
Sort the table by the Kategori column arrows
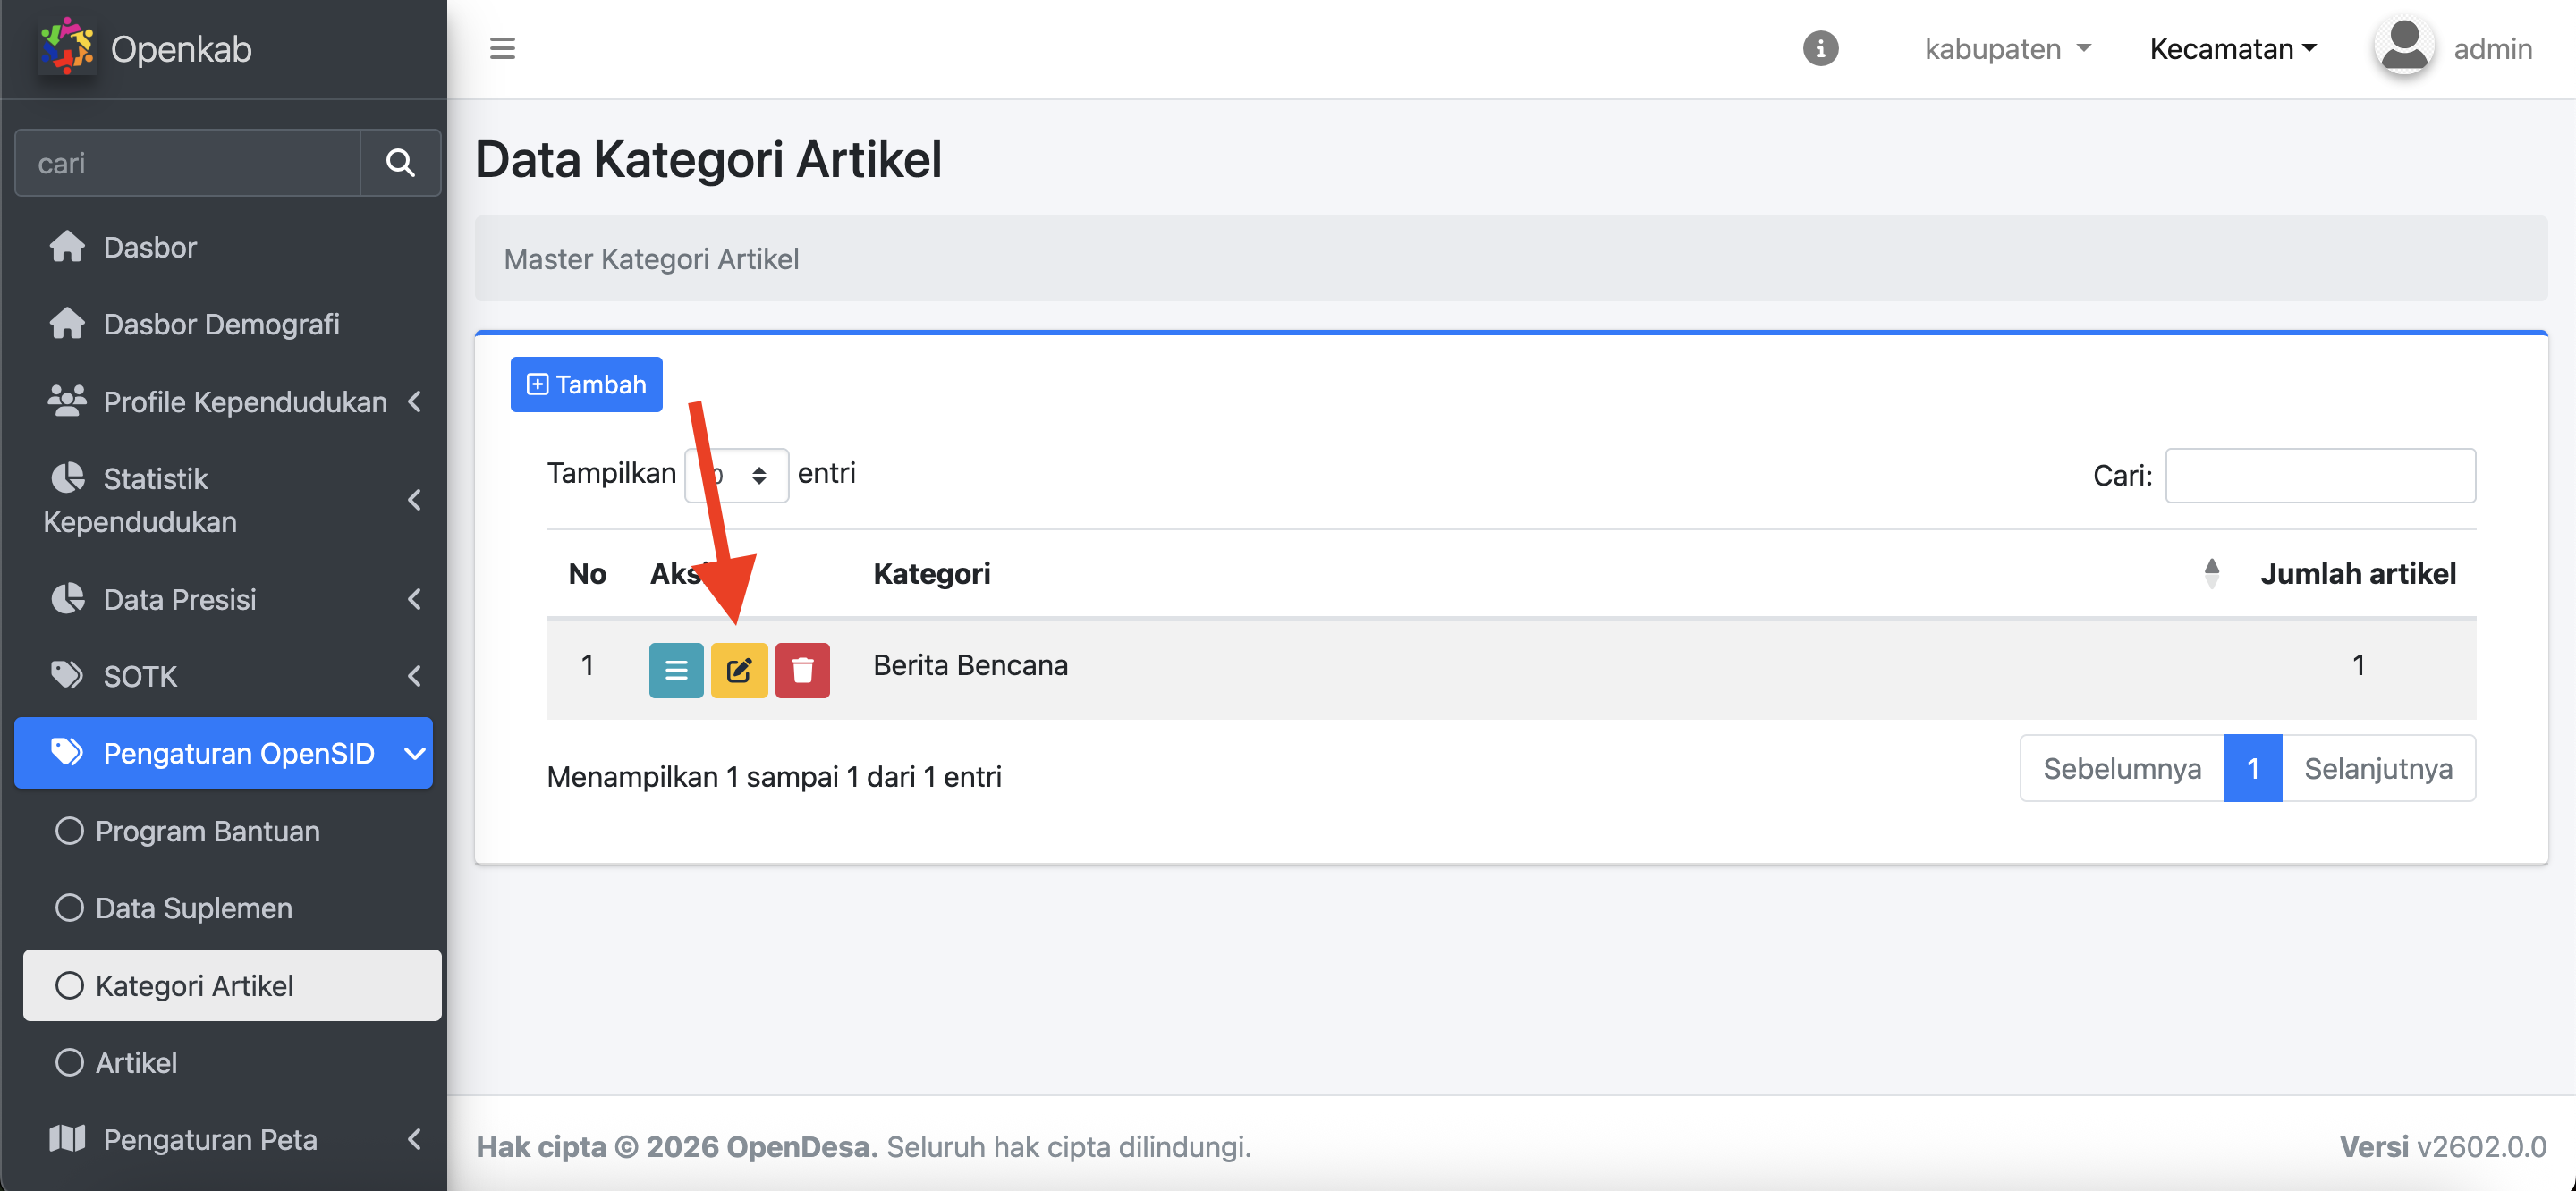(x=2211, y=573)
